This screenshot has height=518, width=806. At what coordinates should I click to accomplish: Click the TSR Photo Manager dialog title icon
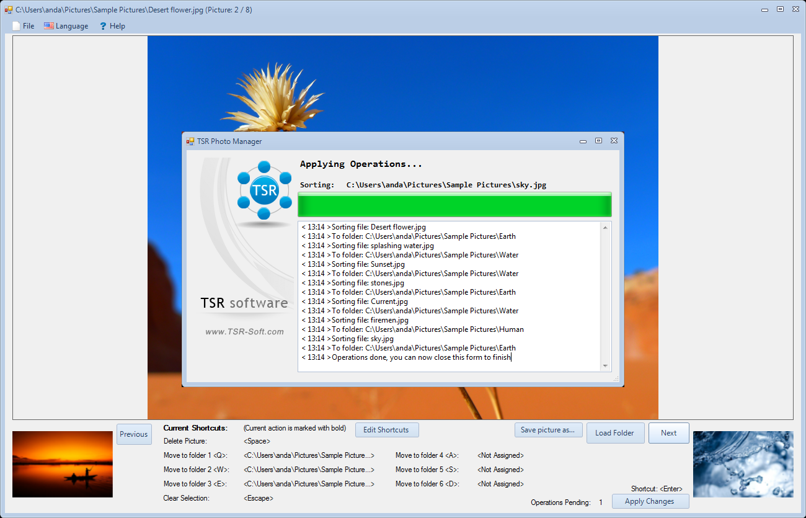click(191, 141)
